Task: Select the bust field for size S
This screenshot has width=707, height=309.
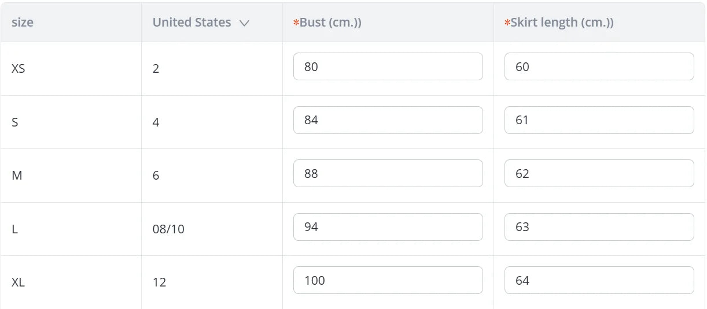Action: (388, 120)
